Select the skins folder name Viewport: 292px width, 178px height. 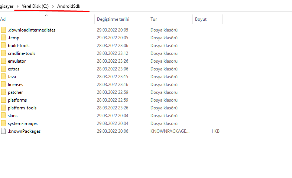click(13, 116)
